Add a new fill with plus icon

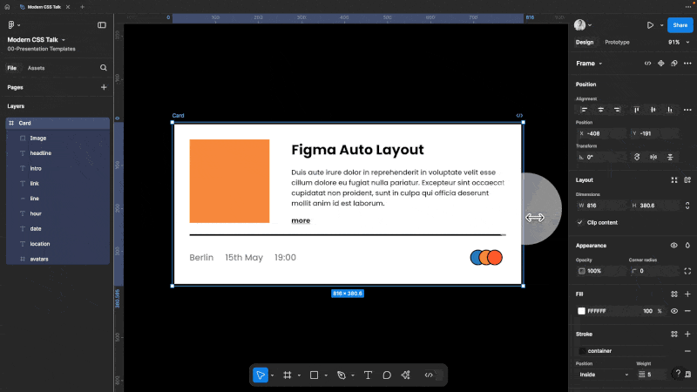(687, 294)
